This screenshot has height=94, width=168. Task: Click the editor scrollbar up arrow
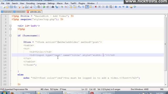(x=165, y=16)
